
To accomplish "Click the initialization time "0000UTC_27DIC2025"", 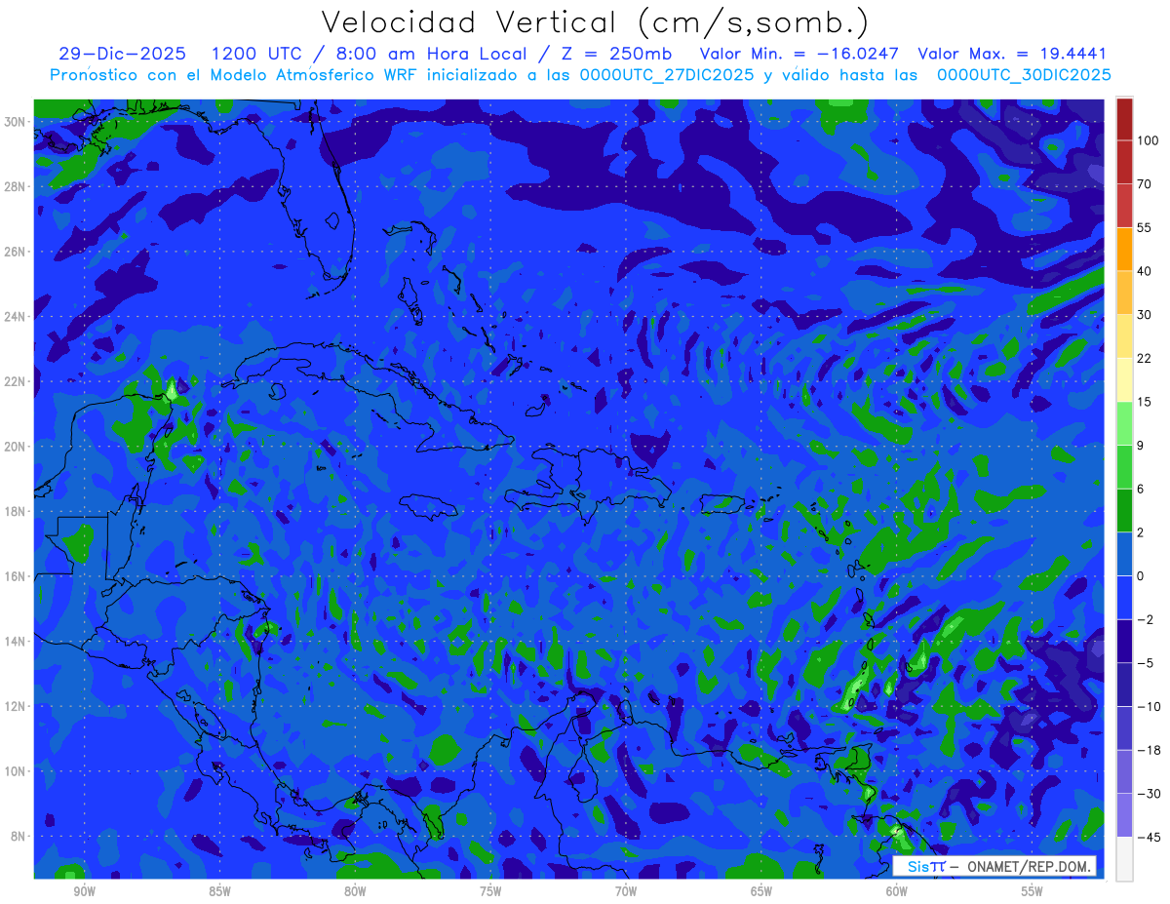I will [x=666, y=74].
